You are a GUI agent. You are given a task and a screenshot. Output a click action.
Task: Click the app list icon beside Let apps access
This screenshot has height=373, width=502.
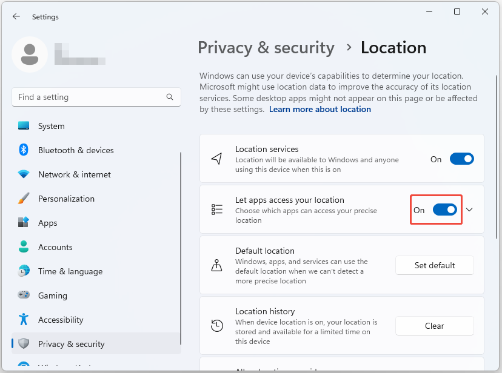[216, 210]
